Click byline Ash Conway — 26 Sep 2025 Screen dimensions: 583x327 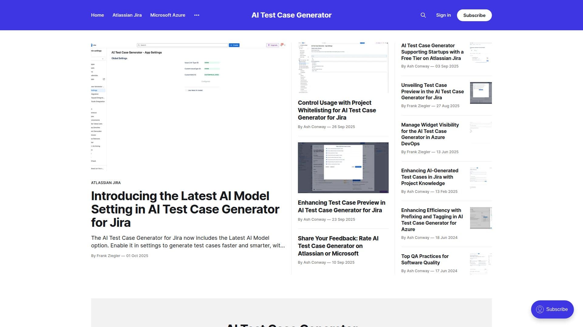pyautogui.click(x=326, y=127)
